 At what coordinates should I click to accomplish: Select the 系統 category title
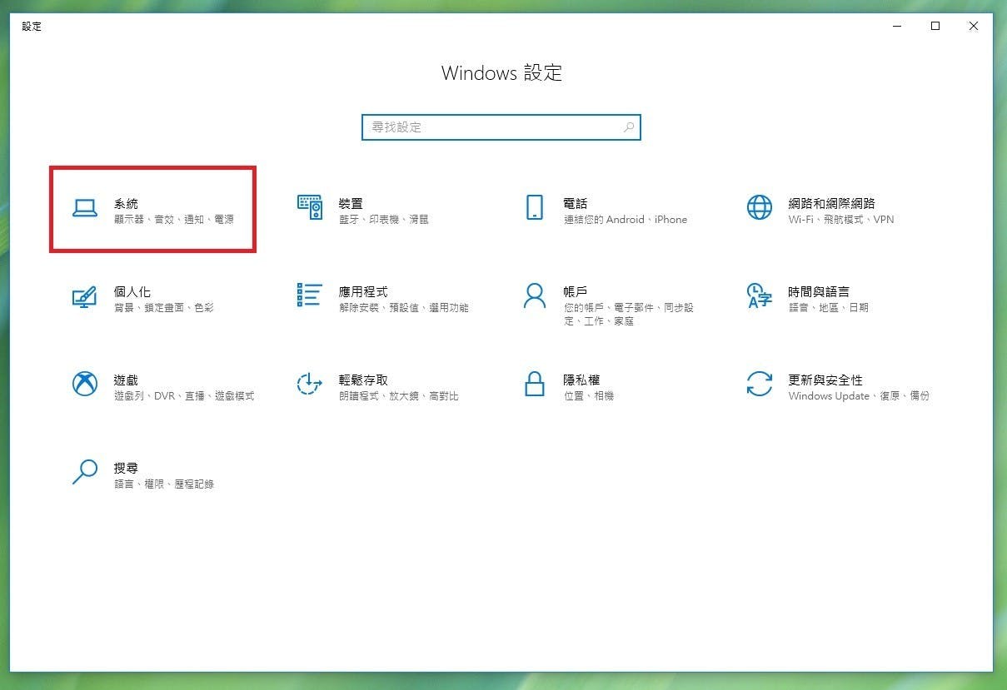(126, 203)
